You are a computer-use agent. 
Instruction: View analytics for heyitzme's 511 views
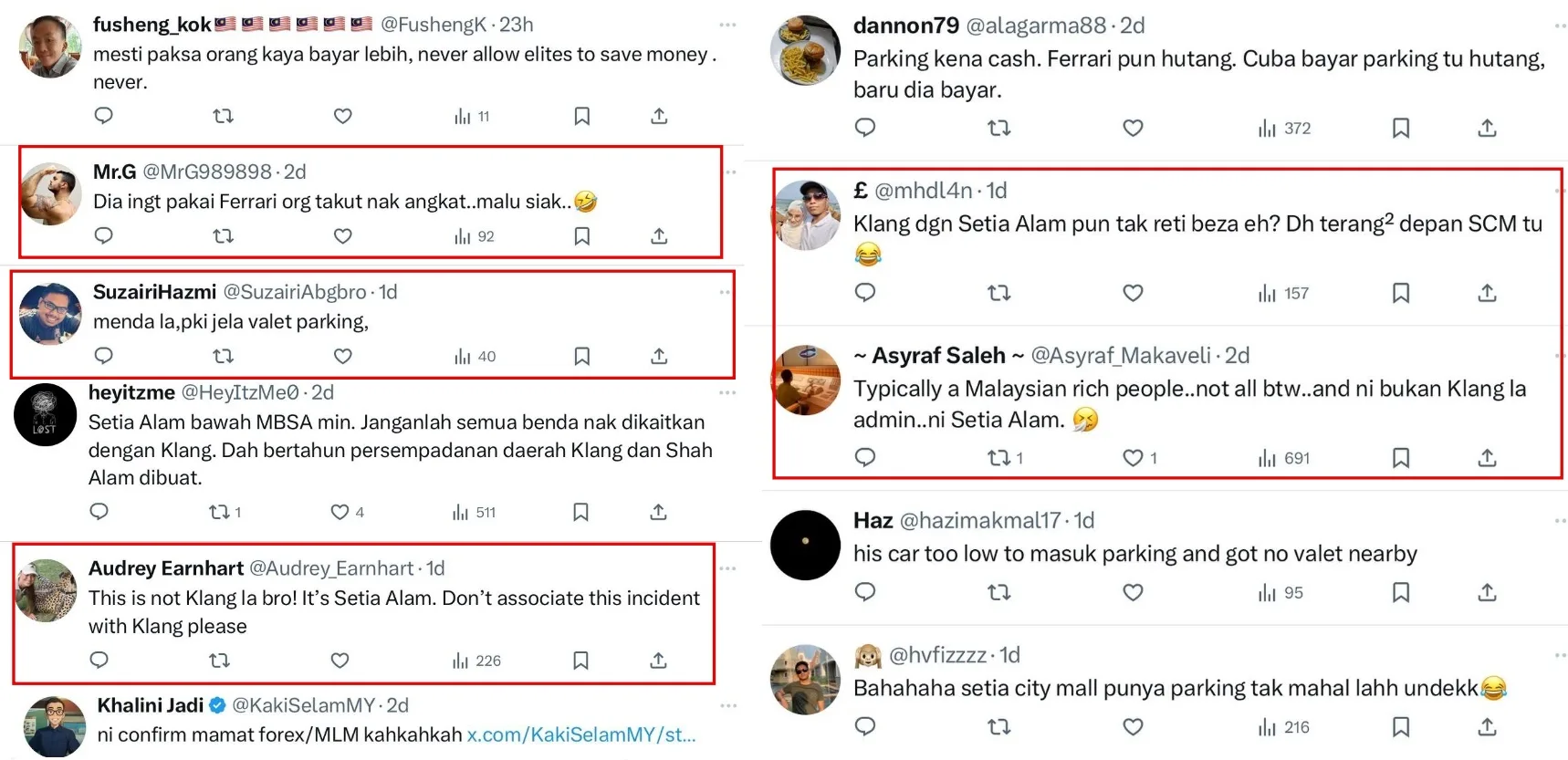(475, 512)
